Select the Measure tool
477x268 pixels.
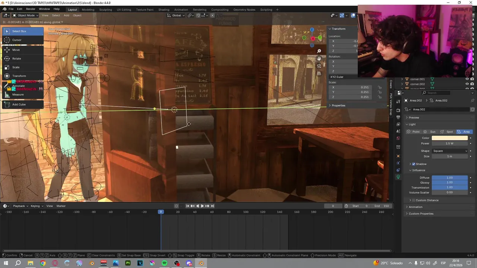click(x=23, y=95)
